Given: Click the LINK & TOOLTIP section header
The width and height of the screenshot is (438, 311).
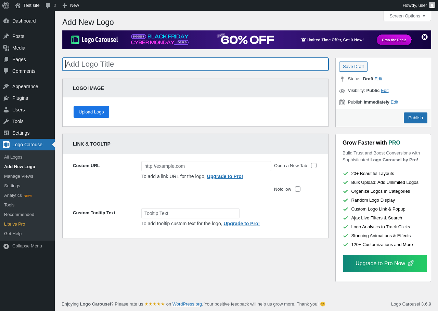Looking at the screenshot, I should [x=195, y=144].
